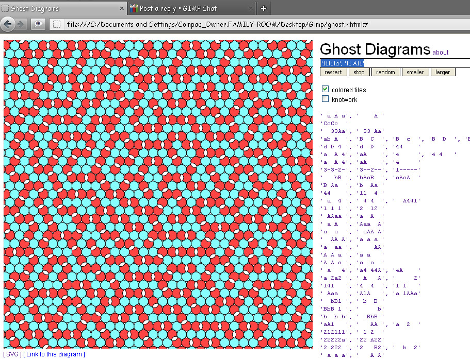The width and height of the screenshot is (470, 360).
Task: Switch to the Ghost Diagrams tab
Action: tap(63, 8)
